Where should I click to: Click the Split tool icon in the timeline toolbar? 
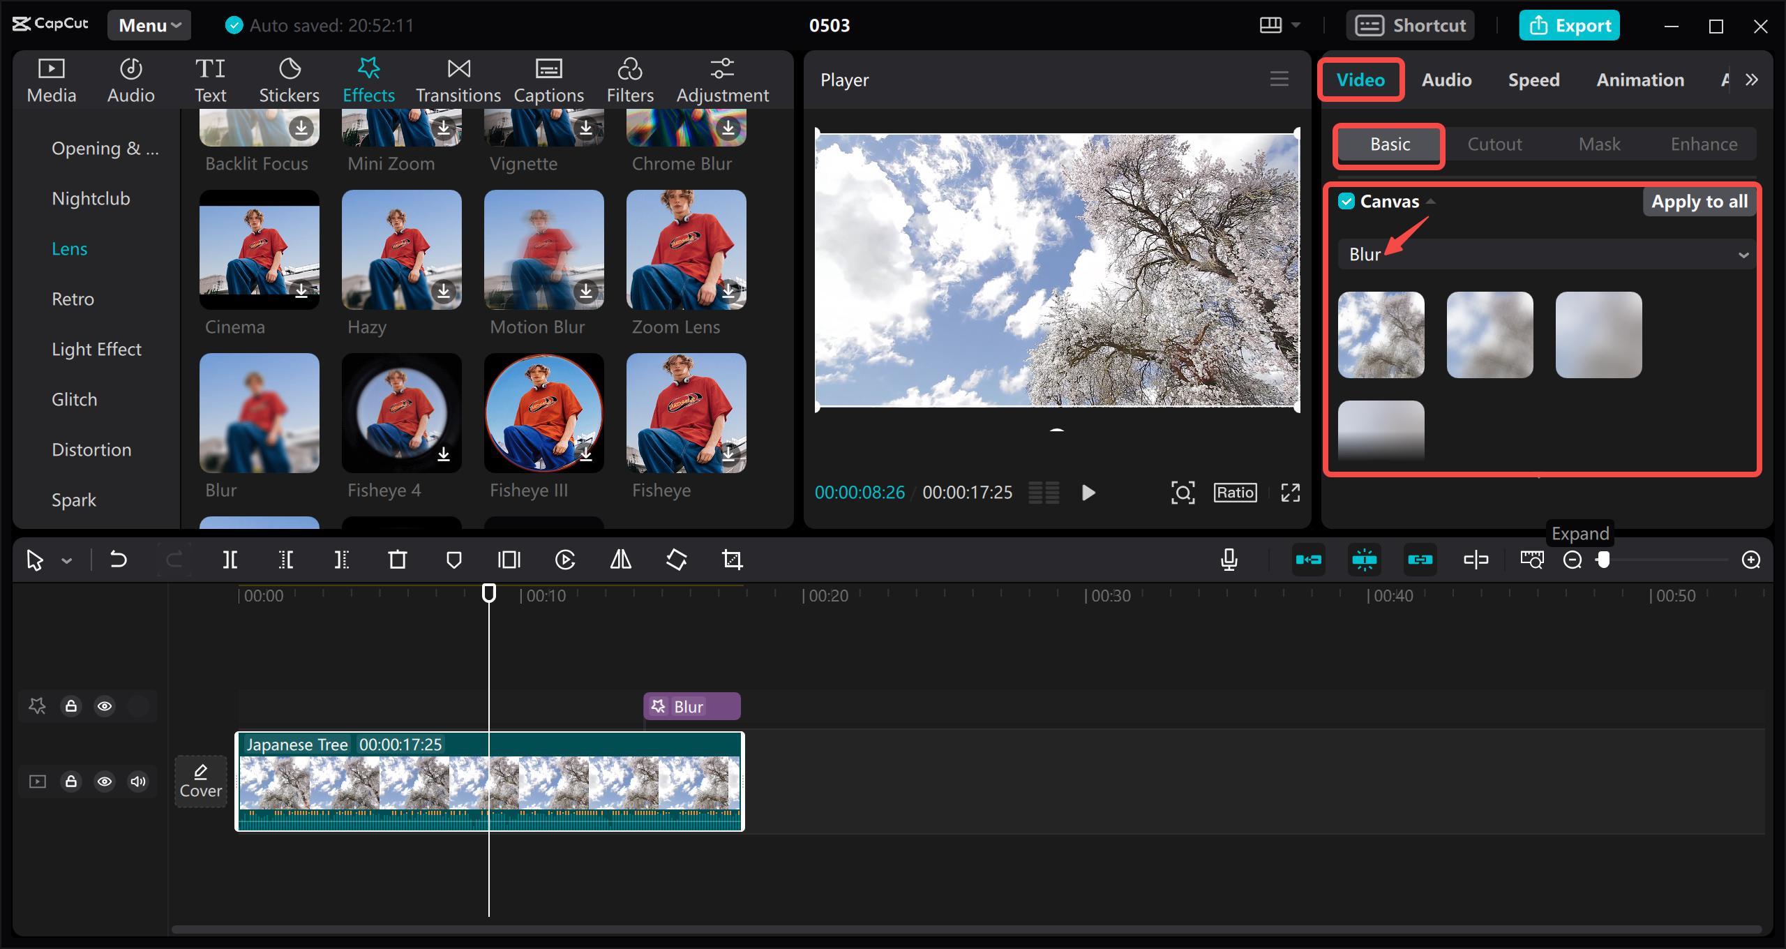coord(230,560)
